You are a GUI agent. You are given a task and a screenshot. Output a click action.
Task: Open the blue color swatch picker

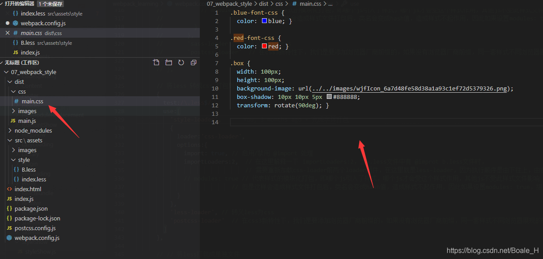click(265, 21)
